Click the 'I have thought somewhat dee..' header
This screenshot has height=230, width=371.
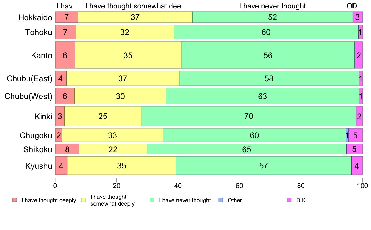pos(135,6)
